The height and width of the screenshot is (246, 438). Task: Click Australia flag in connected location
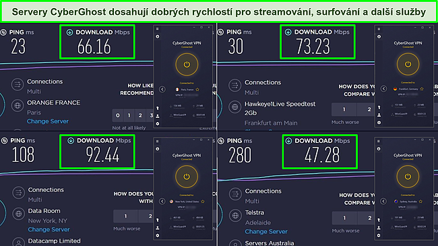tap(396, 202)
